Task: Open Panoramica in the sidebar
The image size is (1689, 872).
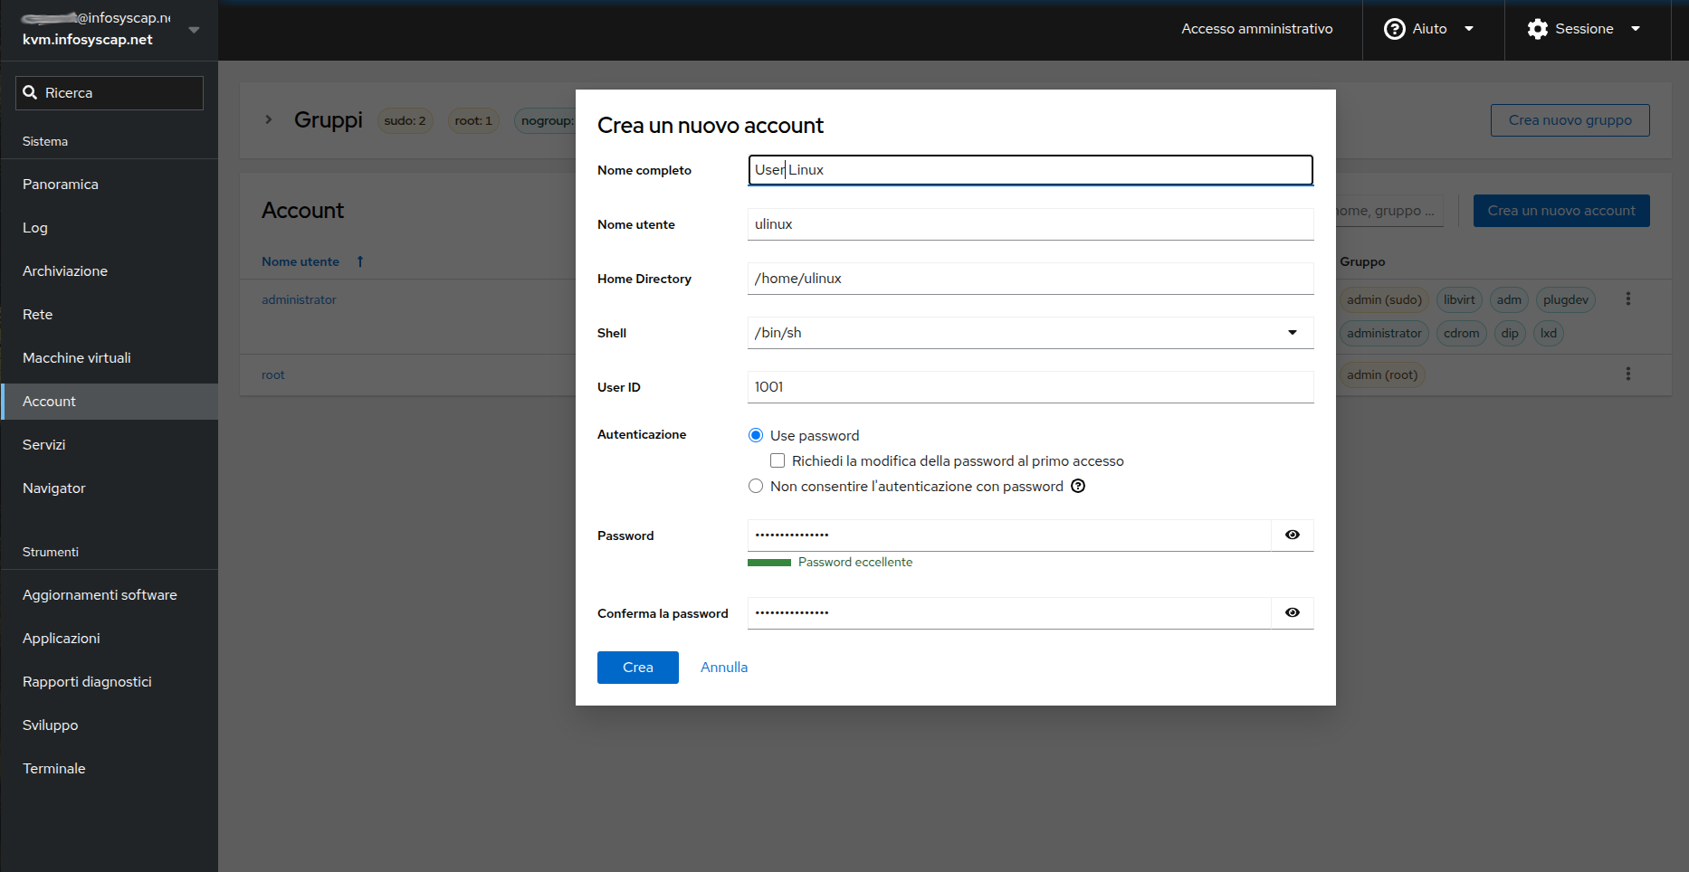Action: tap(109, 185)
